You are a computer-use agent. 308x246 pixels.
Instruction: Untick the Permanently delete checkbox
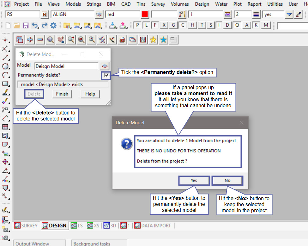click(x=106, y=75)
